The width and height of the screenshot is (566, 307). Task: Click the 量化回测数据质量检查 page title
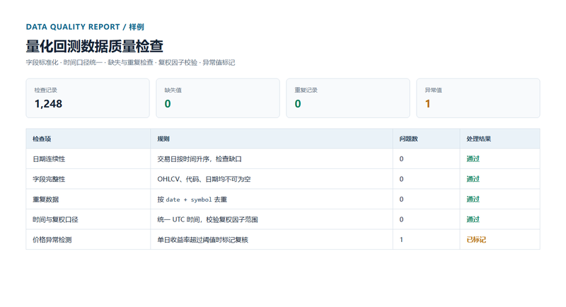95,46
